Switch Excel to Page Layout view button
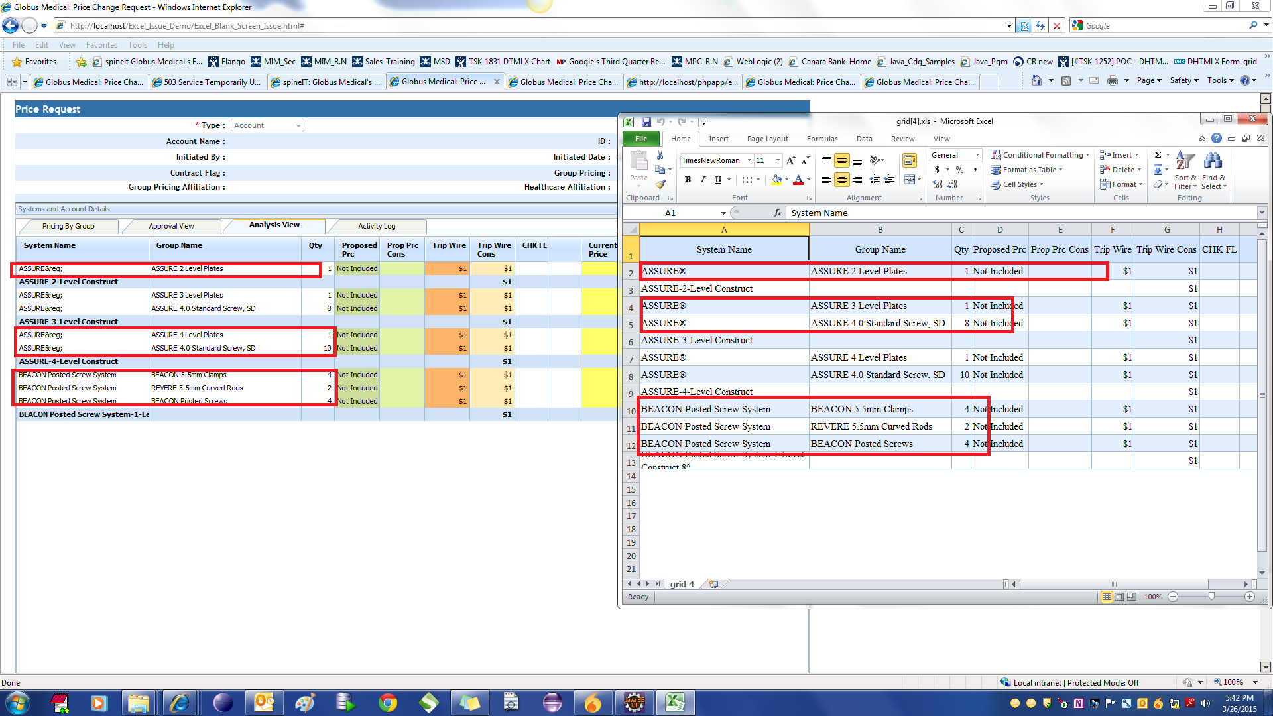This screenshot has height=716, width=1273. [x=1119, y=597]
